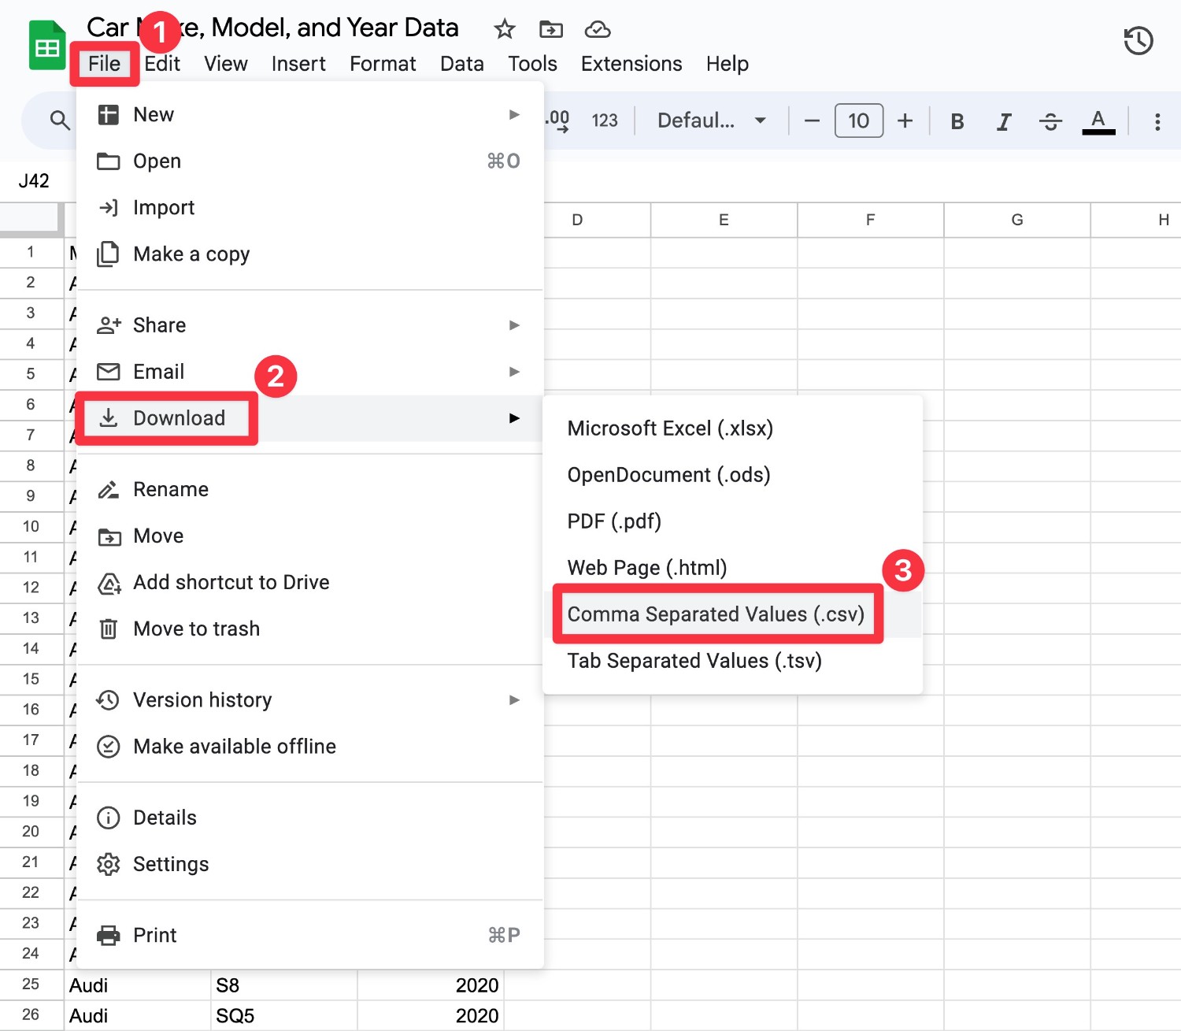
Task: Select row 25 header
Action: tap(31, 984)
